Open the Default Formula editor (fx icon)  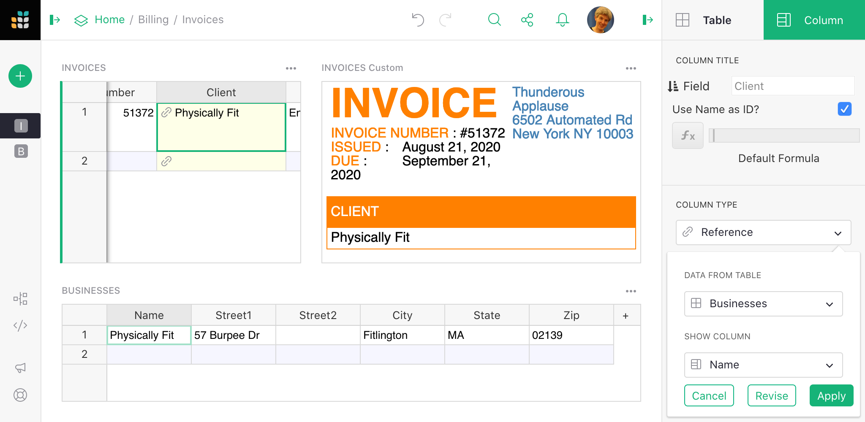pos(687,135)
